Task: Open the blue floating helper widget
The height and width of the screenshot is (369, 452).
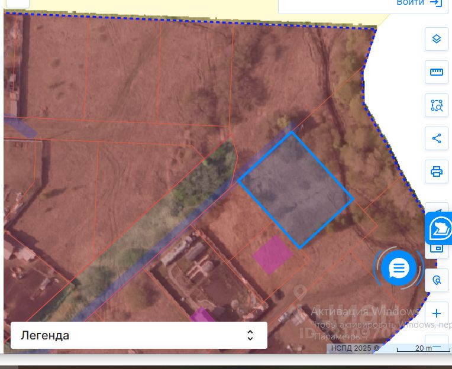Action: 439,228
